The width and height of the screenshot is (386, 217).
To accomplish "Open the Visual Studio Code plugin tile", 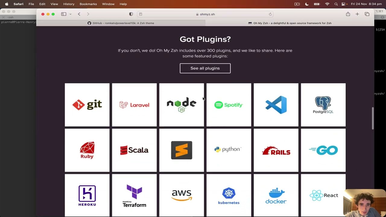I will point(276,105).
